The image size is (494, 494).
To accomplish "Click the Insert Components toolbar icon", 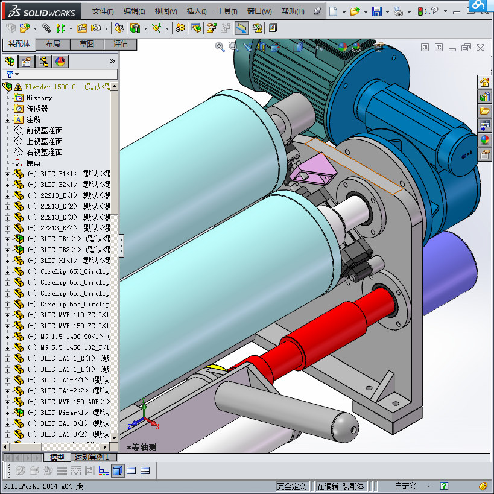I will (25, 28).
